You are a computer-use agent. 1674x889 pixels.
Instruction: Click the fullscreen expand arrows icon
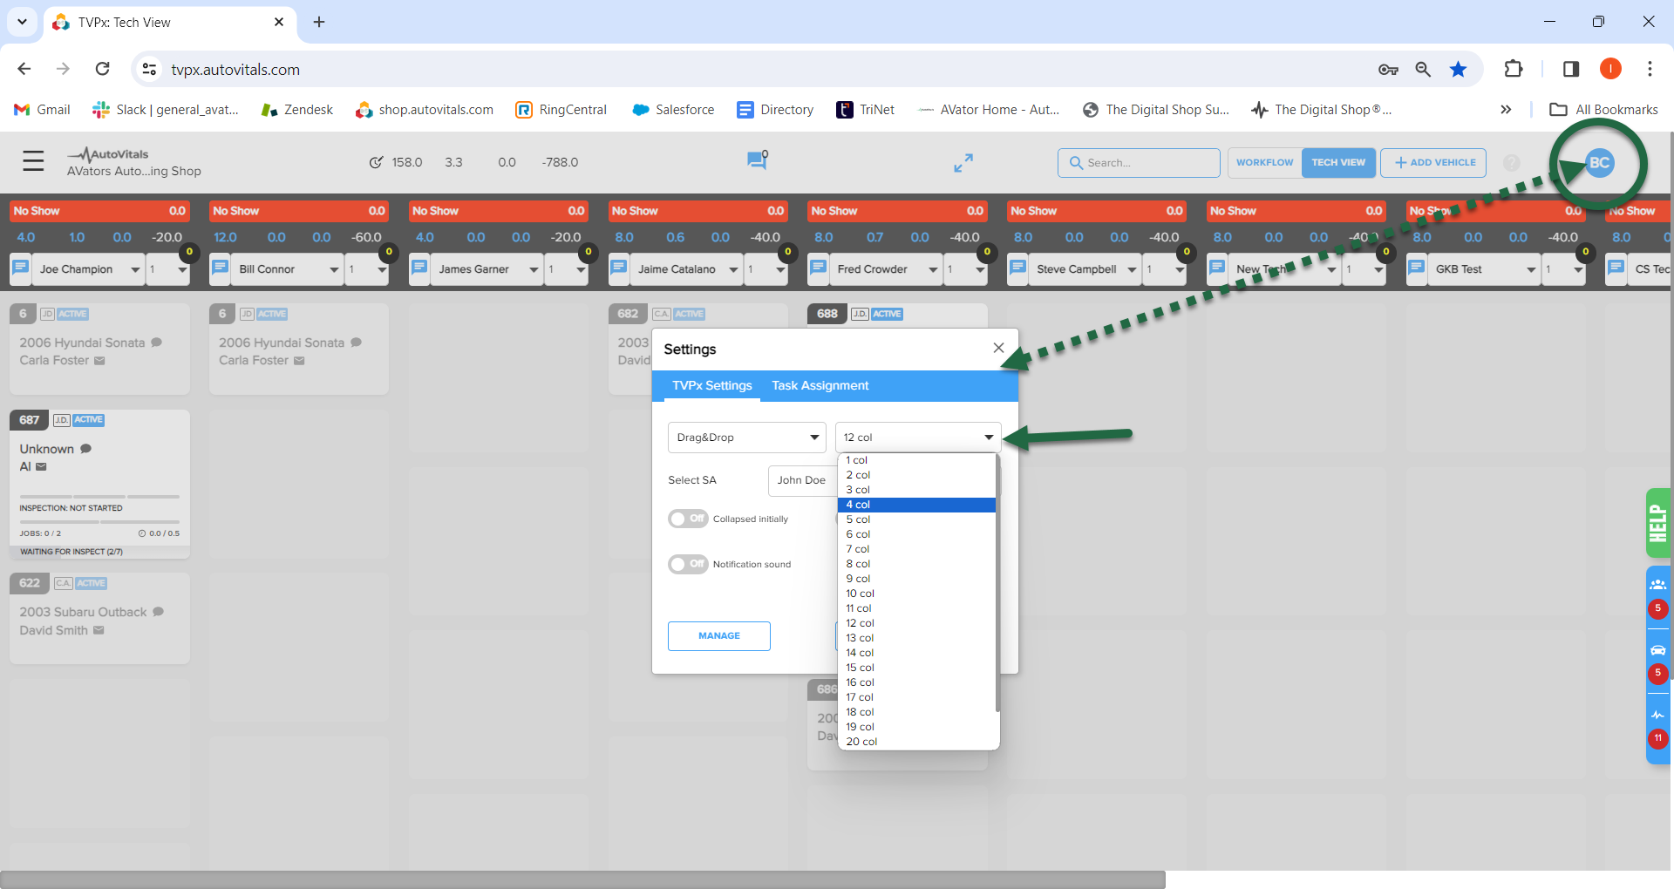(x=963, y=163)
